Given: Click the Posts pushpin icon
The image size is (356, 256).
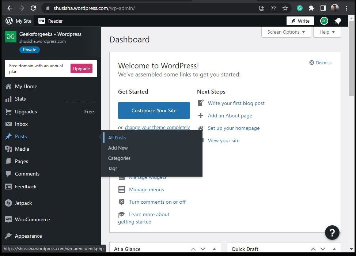Looking at the screenshot, I should [x=8, y=136].
